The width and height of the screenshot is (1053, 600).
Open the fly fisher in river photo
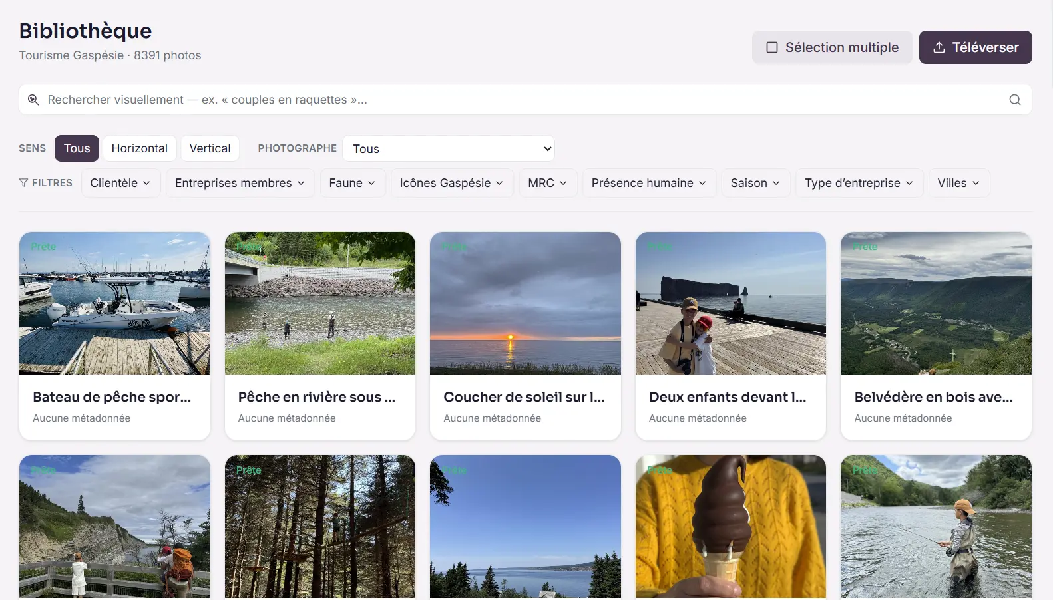tap(936, 526)
